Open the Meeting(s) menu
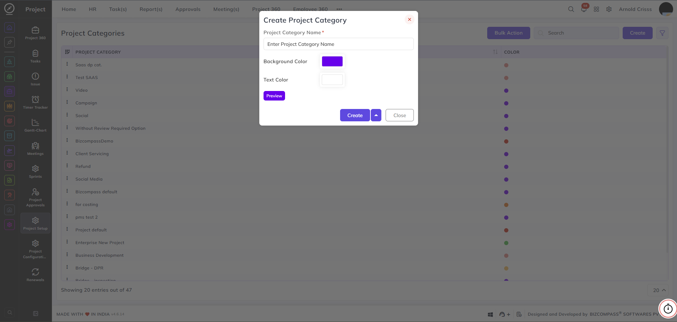677x322 pixels. pyautogui.click(x=226, y=9)
